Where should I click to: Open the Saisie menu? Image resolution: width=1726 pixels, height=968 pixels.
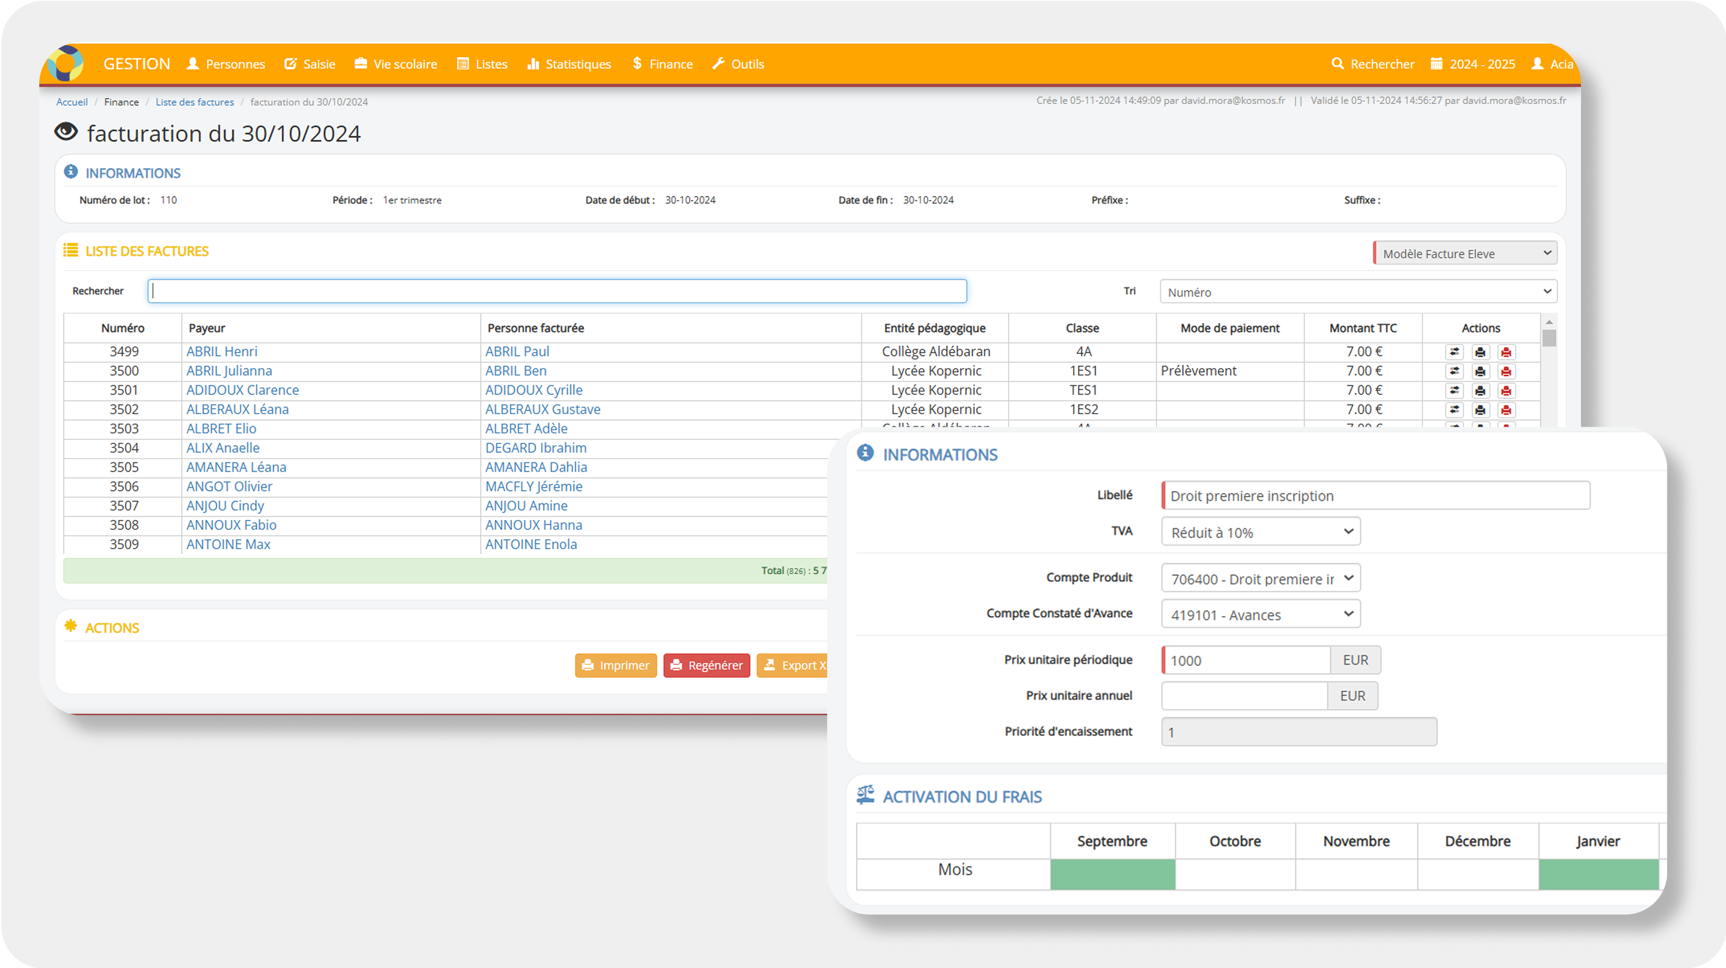click(x=309, y=64)
